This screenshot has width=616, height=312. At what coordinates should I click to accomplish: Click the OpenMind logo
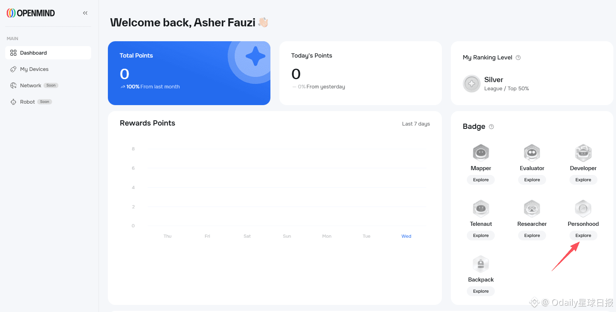point(31,13)
